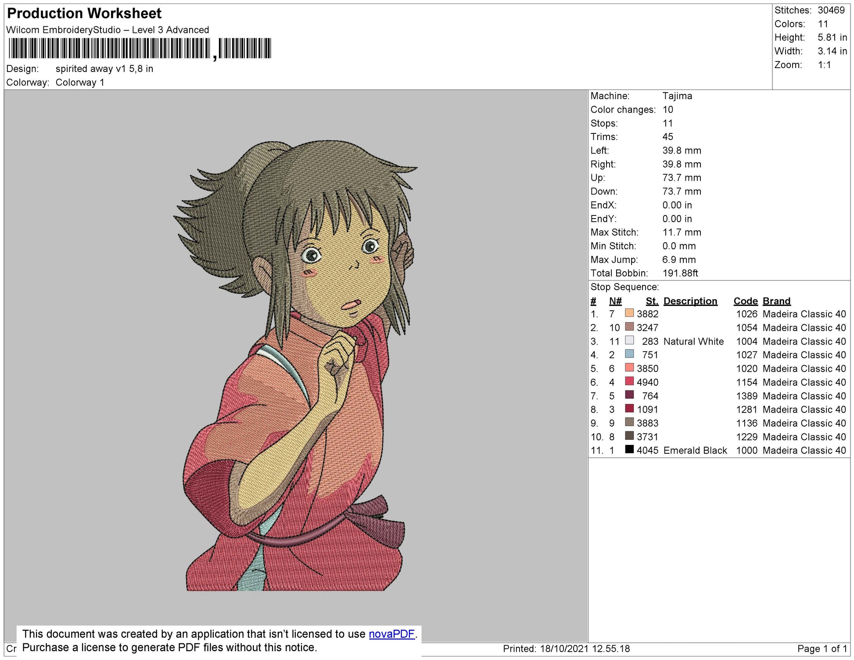Select the brown 3731 color swatch
Image resolution: width=854 pixels, height=660 pixels.
629,436
